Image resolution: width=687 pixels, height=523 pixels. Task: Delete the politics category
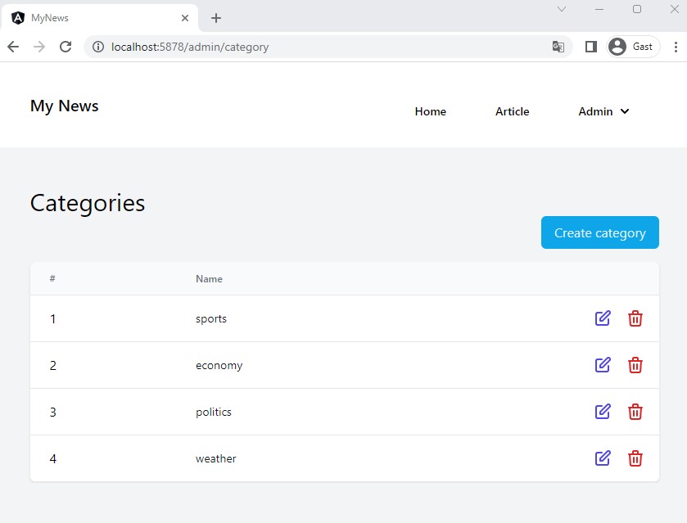coord(635,412)
